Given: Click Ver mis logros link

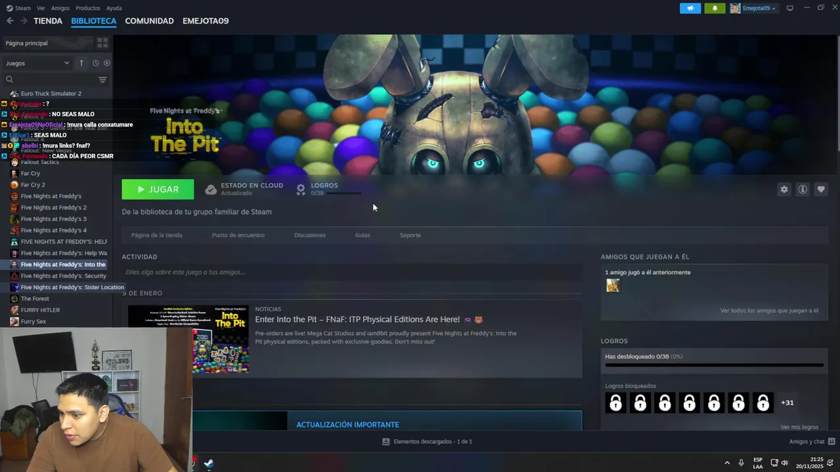Looking at the screenshot, I should pyautogui.click(x=799, y=427).
